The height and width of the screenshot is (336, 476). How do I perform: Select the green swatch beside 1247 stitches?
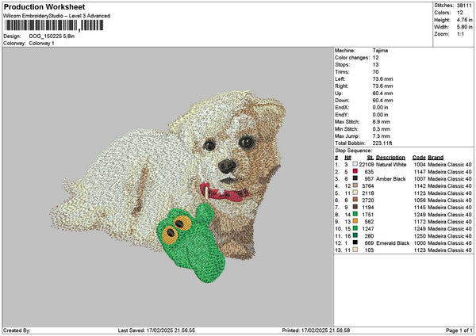point(355,228)
